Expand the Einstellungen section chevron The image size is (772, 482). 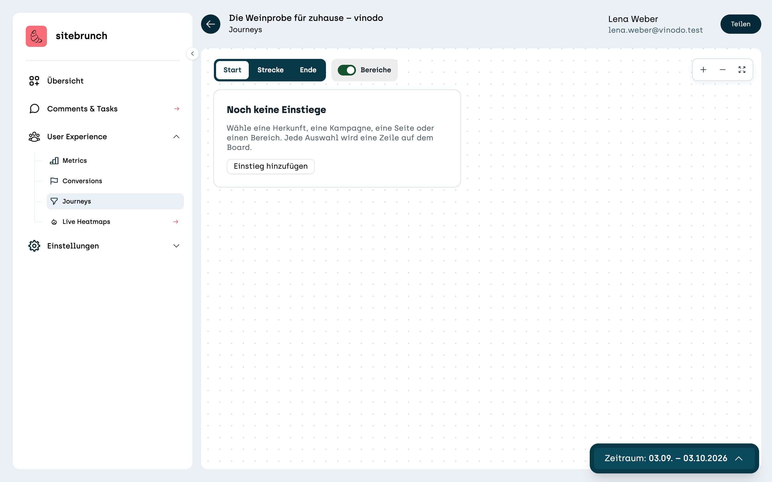(x=176, y=246)
